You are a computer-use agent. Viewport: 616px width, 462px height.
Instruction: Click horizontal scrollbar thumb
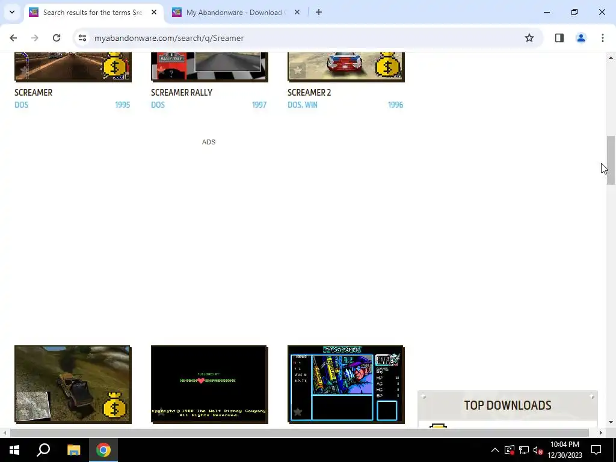coord(300,433)
